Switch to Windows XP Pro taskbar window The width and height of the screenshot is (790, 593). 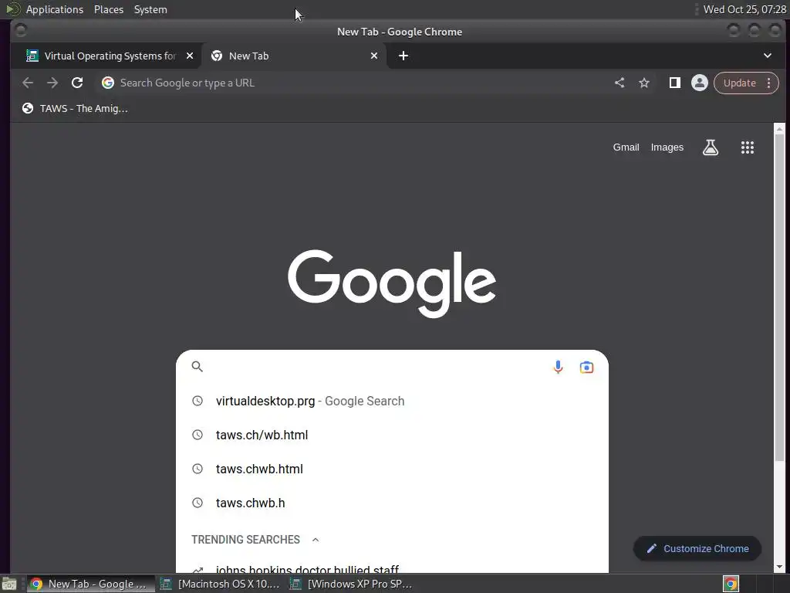click(x=353, y=584)
